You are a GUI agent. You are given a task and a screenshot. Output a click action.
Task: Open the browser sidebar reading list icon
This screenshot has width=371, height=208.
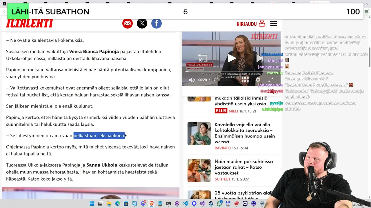point(366,12)
